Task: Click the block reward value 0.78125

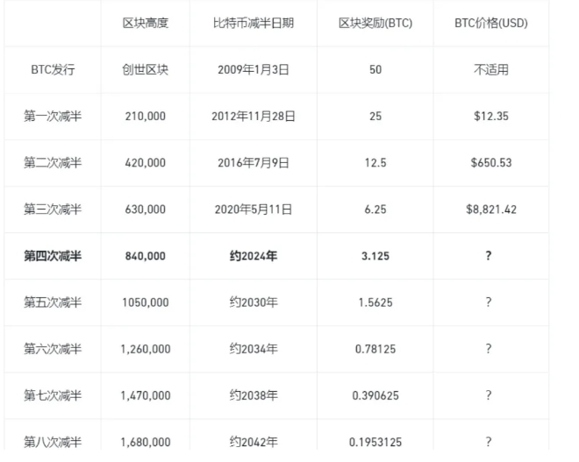Action: (x=375, y=349)
